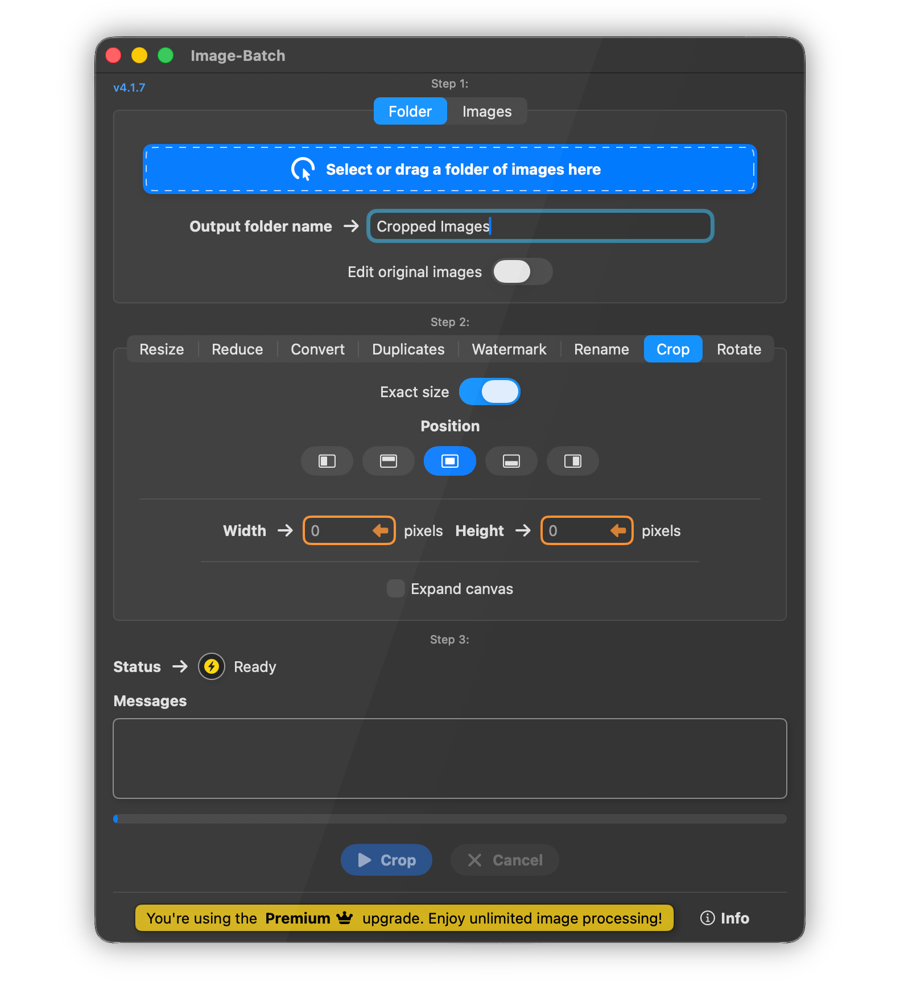900x981 pixels.
Task: Select the bottom crop position icon
Action: click(x=511, y=461)
